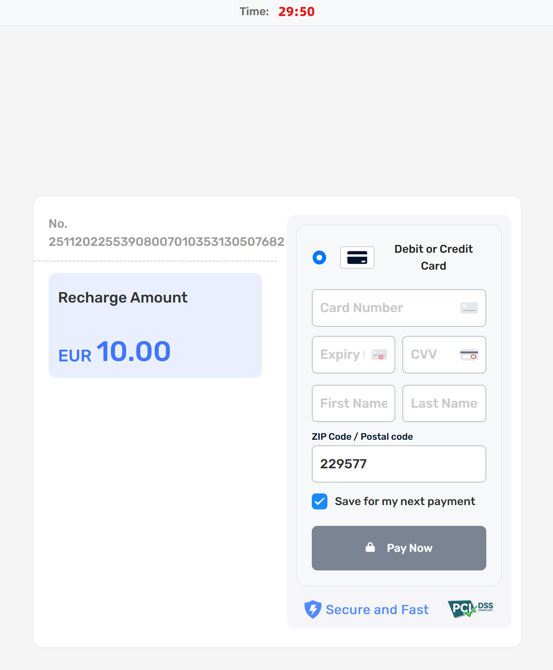Click the EUR 10.00 recharge amount
The width and height of the screenshot is (553, 670).
coord(115,351)
